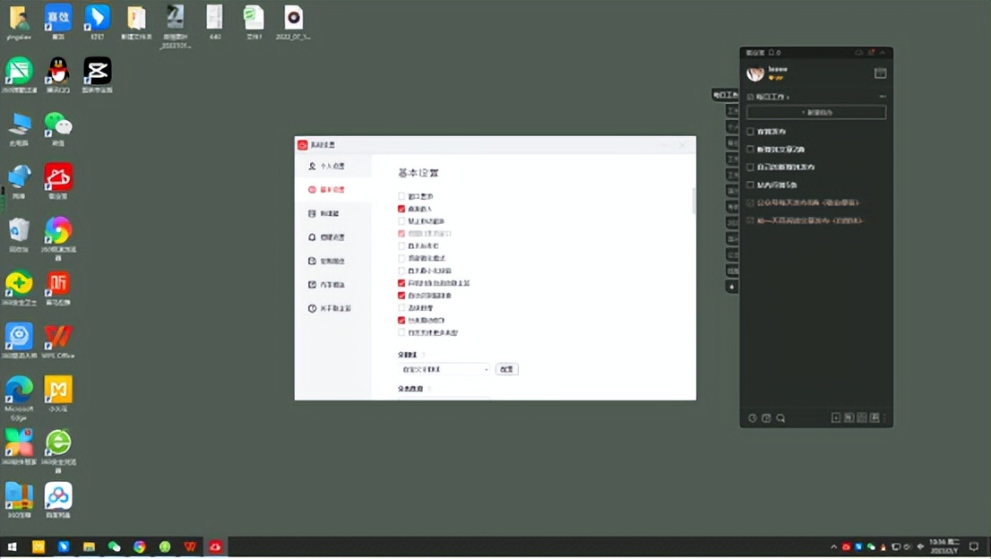
Task: Open the calendar icon beside the user avatar
Action: pyautogui.click(x=880, y=73)
